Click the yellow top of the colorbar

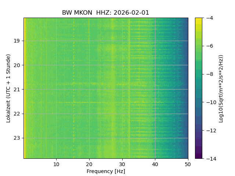[199, 19]
